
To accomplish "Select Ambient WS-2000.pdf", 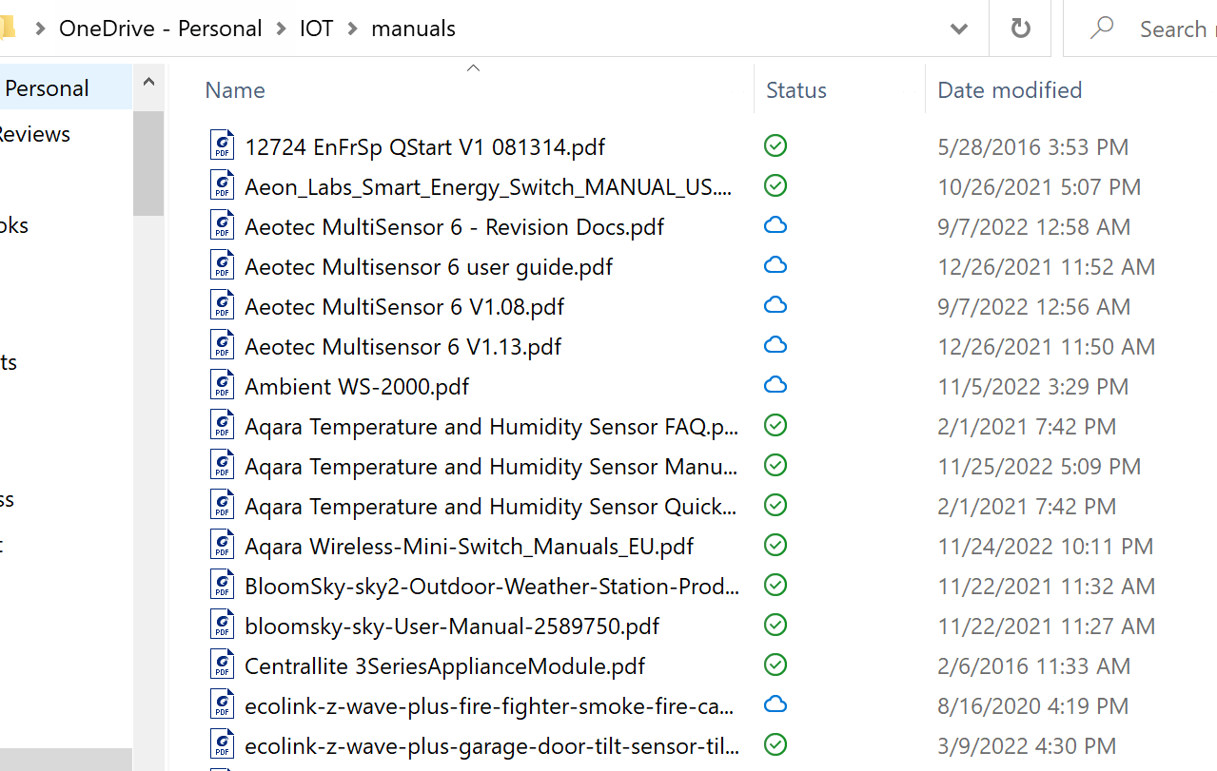I will [x=357, y=387].
